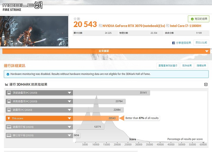The image size is (212, 152).
Task: Click the 30000 axis tick label
Action: (139, 145)
